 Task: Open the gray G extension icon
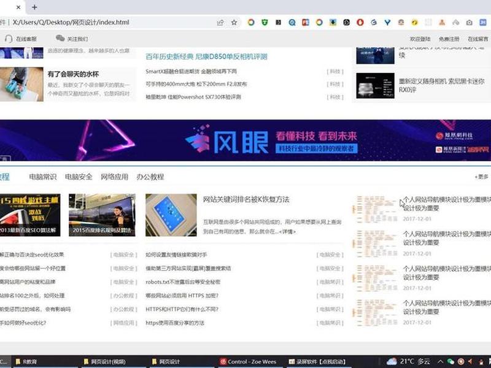click(x=374, y=22)
